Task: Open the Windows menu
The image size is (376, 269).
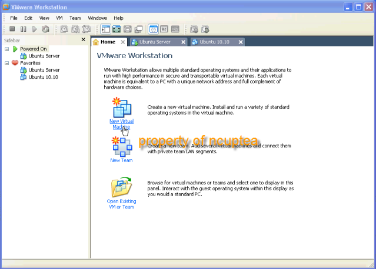Action: click(97, 18)
